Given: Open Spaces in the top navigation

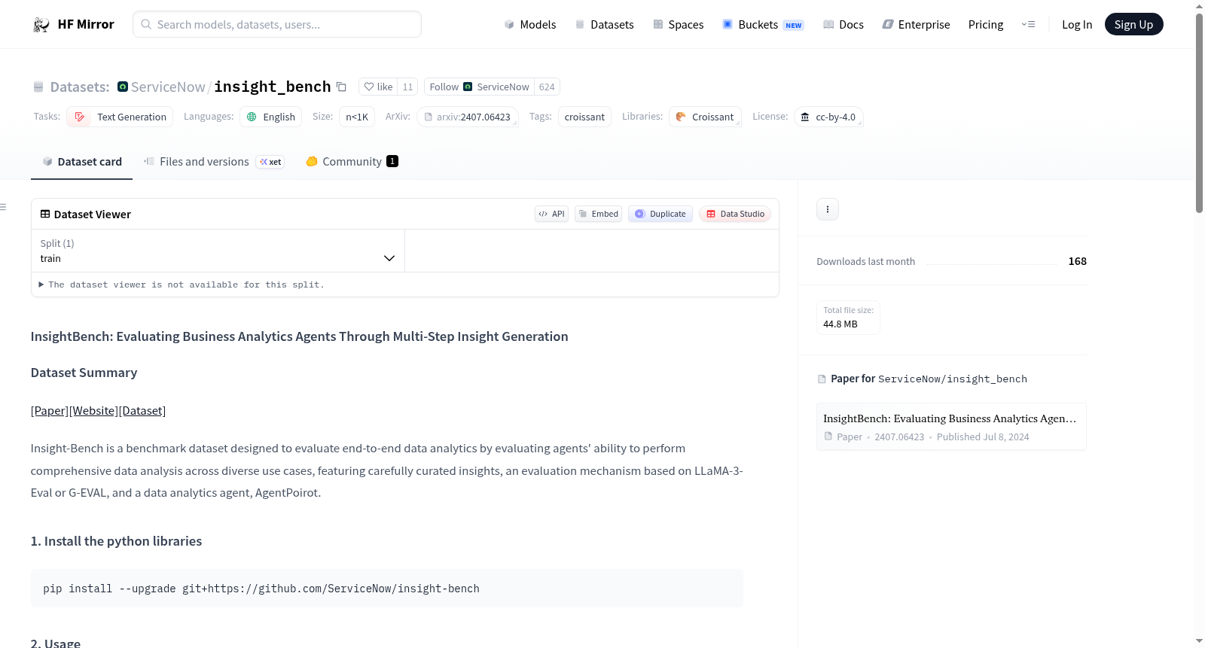Looking at the screenshot, I should [679, 25].
